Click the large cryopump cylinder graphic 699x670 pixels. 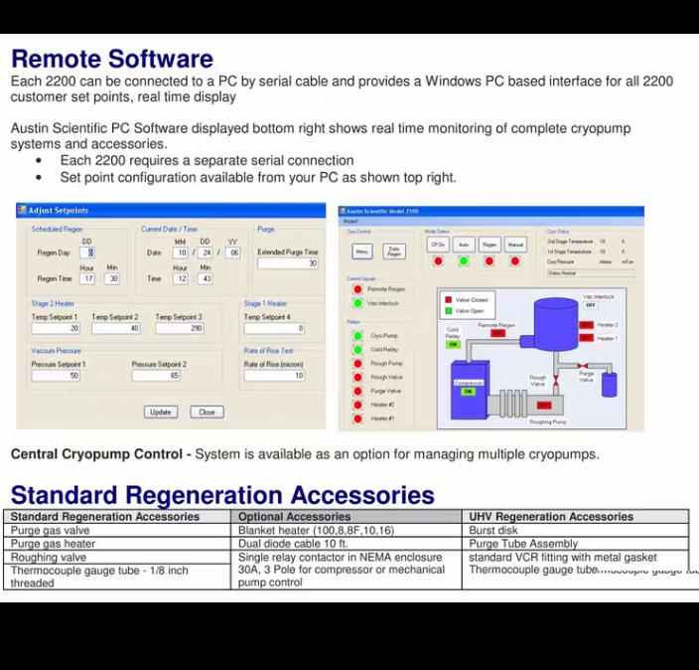pos(556,324)
